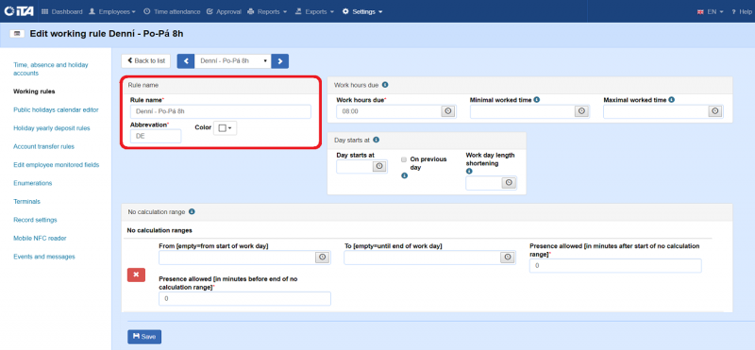
Task: Go to Enumerations settings
Action: [x=33, y=183]
